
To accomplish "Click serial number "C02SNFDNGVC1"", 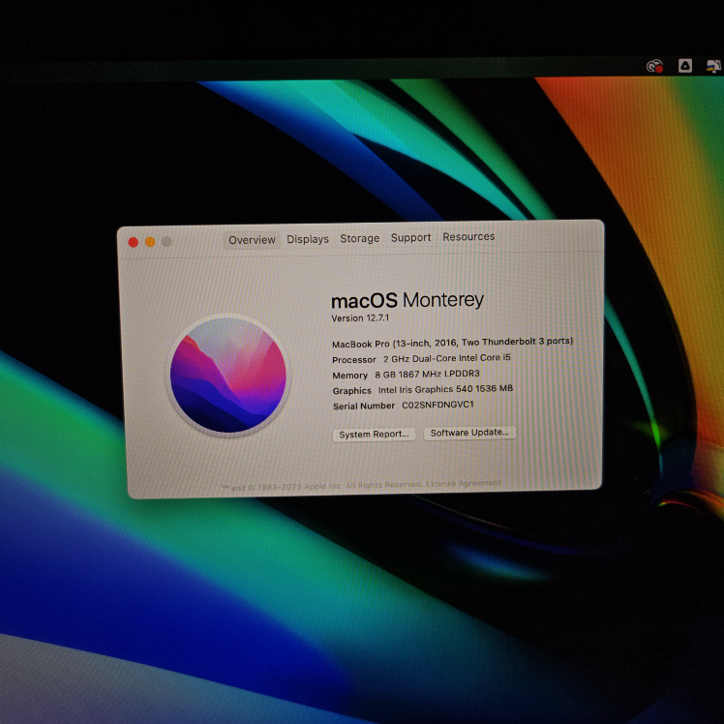I will (437, 405).
